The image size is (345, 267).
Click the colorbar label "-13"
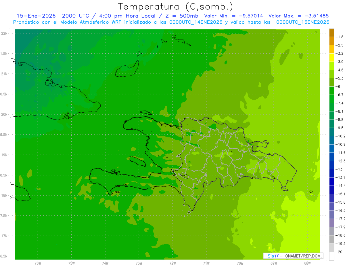point(340,169)
